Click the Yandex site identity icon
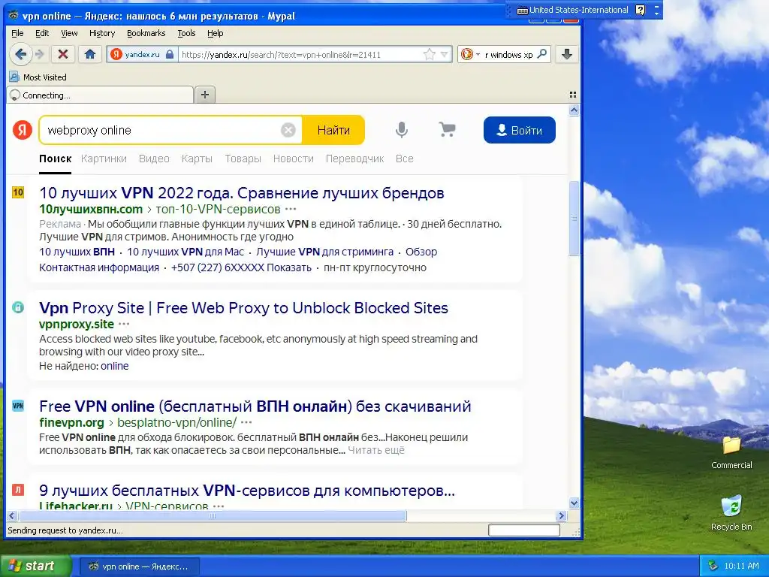This screenshot has width=769, height=577. [x=116, y=54]
